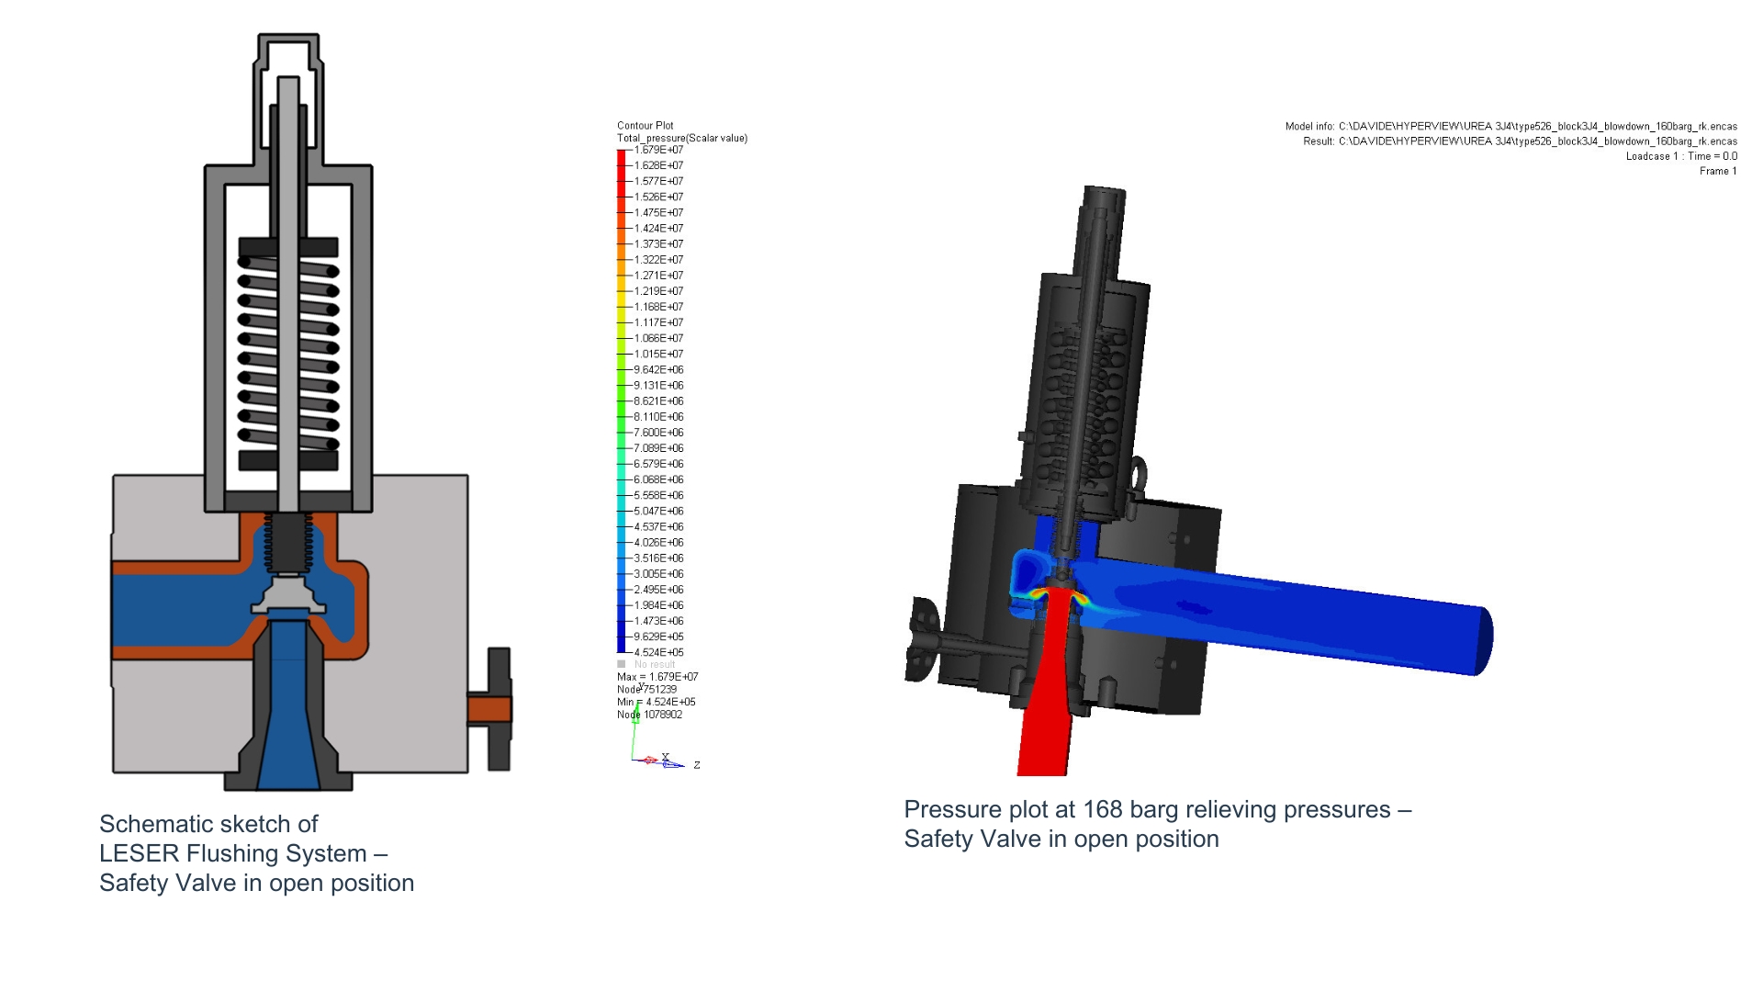This screenshot has width=1763, height=992.
Task: Click the gray 'No result' legend square
Action: pyautogui.click(x=622, y=664)
